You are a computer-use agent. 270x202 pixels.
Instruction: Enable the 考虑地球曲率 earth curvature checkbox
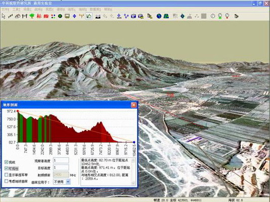[x=6, y=181]
